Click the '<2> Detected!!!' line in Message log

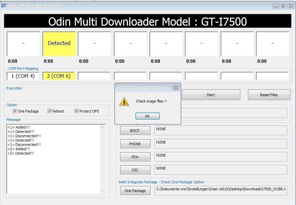21,153
